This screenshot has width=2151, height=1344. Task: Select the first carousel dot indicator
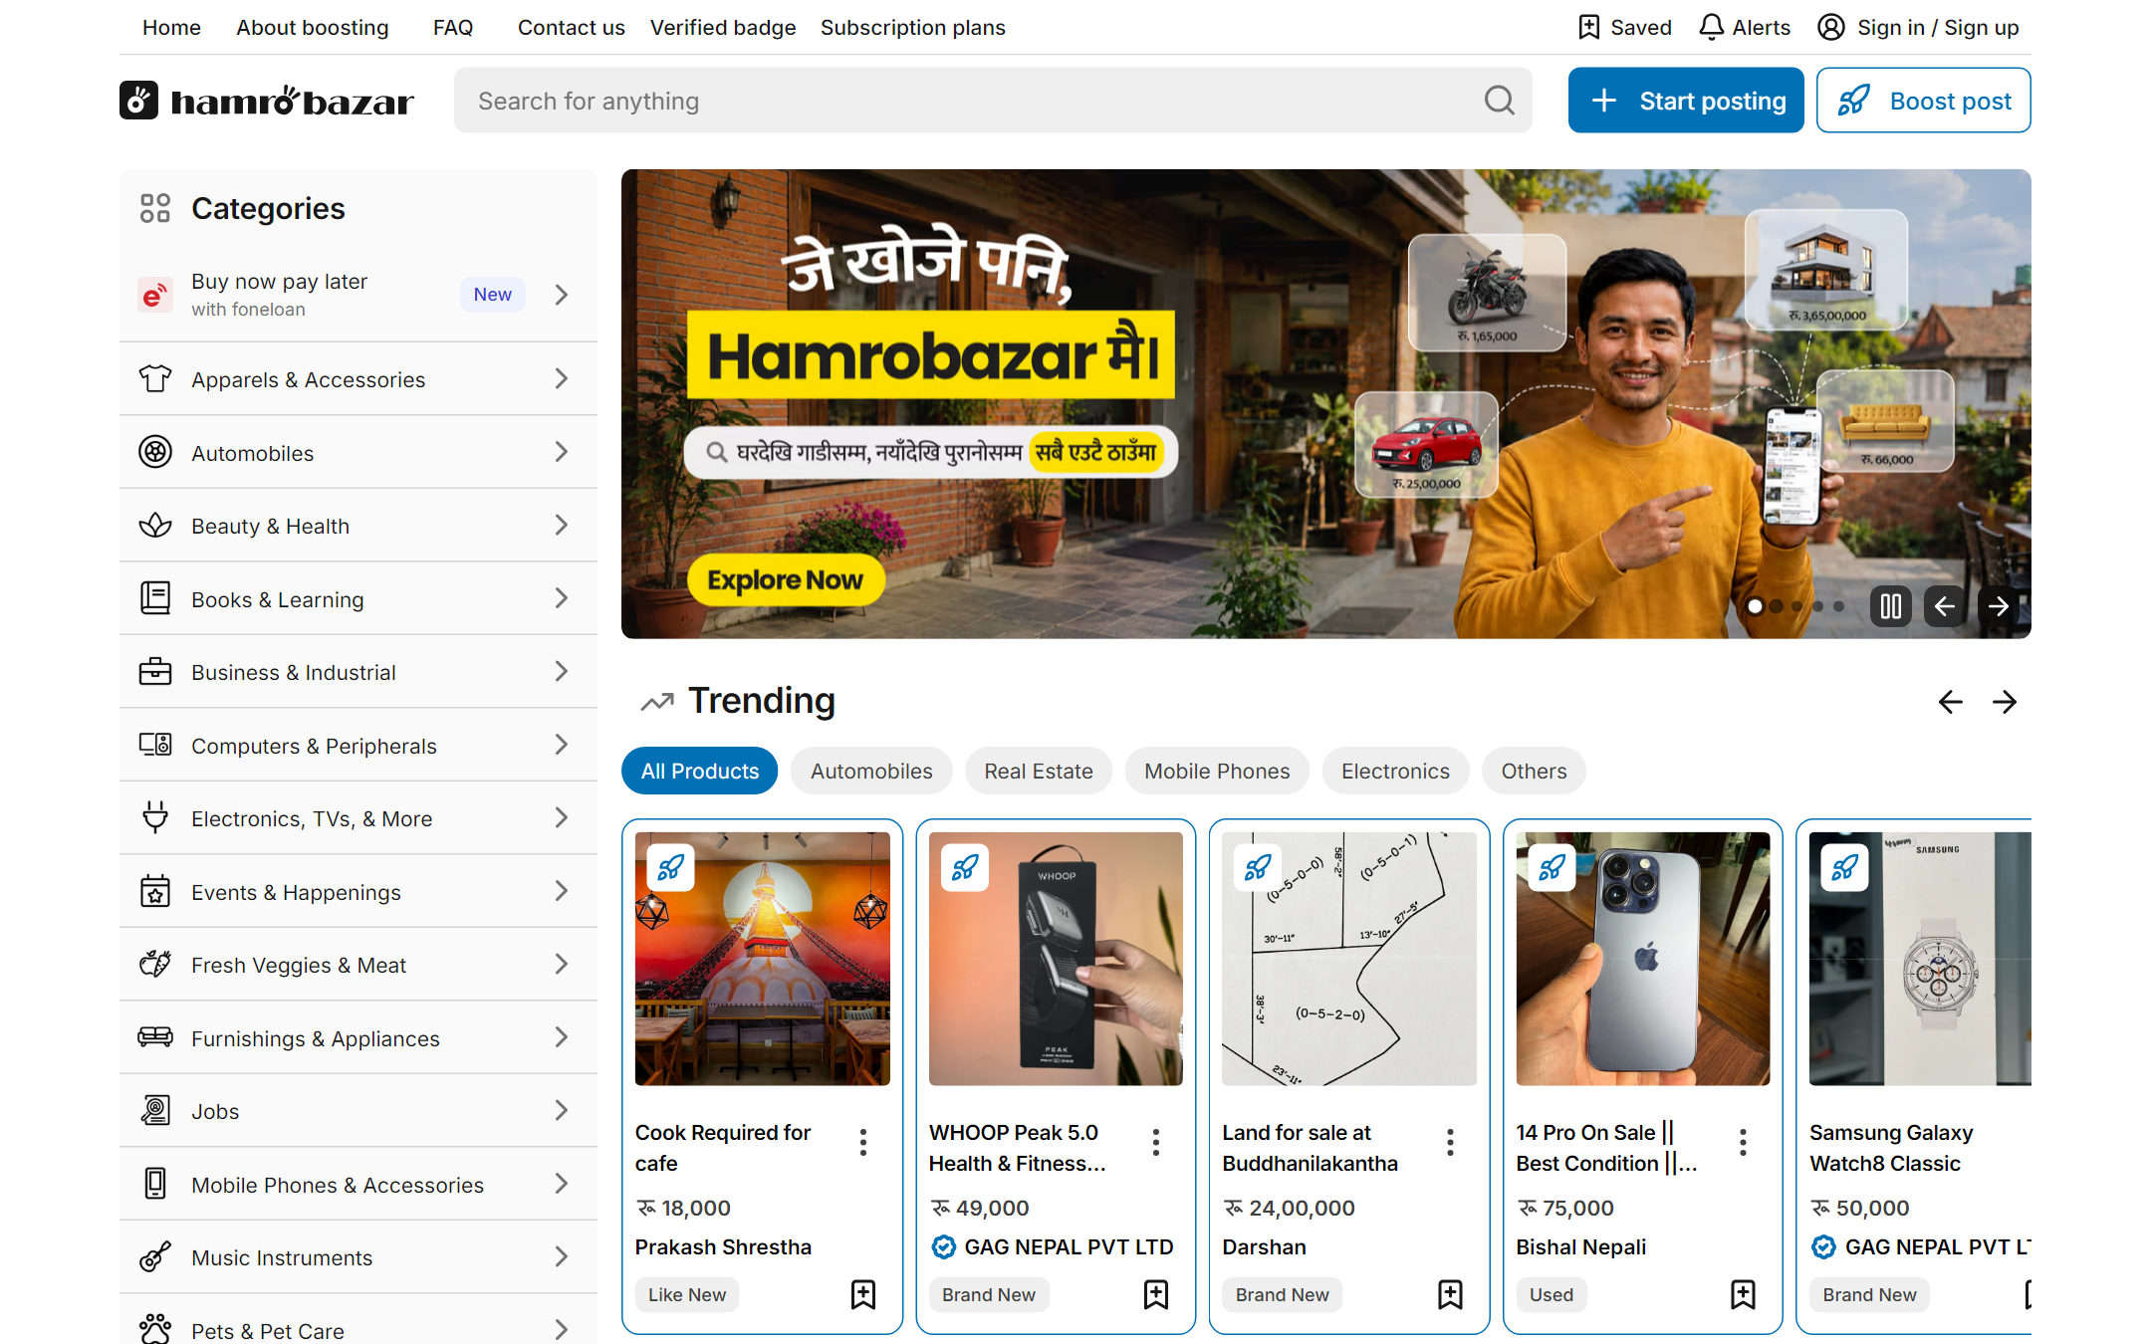(1755, 606)
